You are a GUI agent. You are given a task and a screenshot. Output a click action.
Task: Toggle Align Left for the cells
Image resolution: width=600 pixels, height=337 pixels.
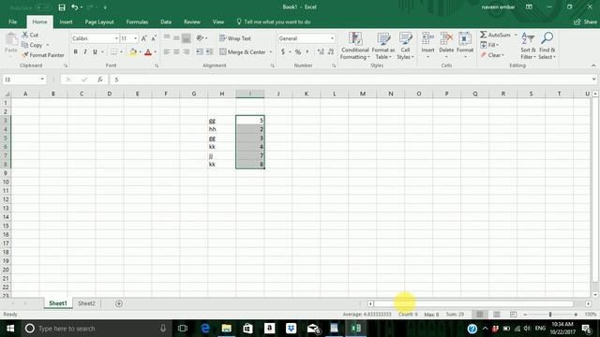pyautogui.click(x=167, y=51)
